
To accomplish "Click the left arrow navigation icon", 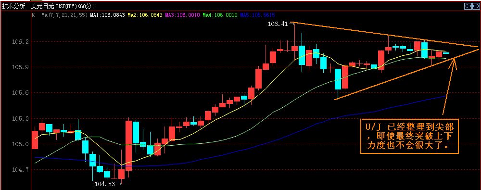I will point(468,6).
